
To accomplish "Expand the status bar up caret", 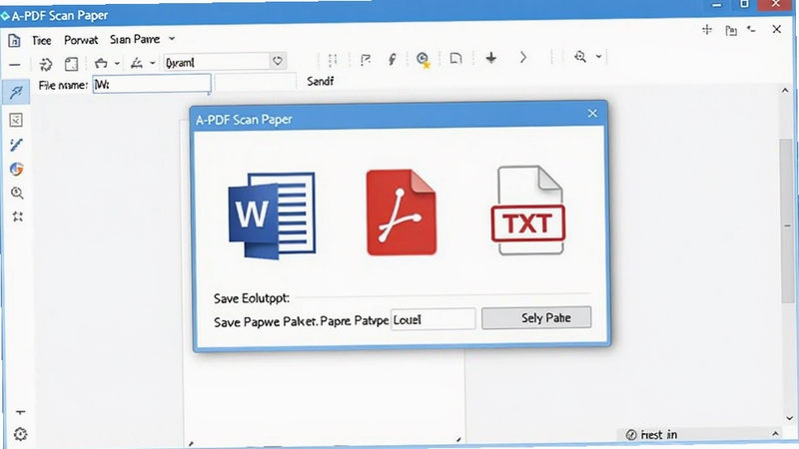I will [775, 434].
